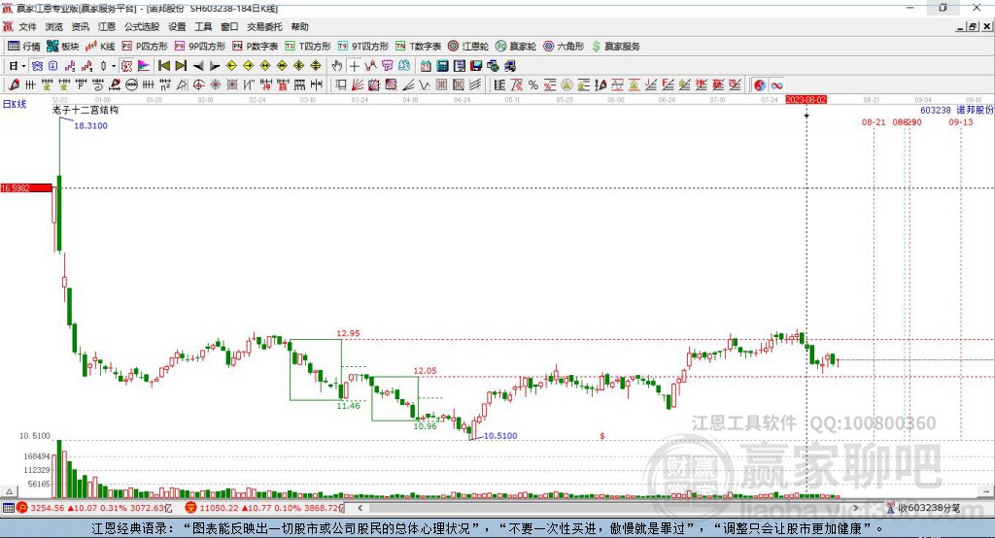Click the red 16.5982 price marker
The width and height of the screenshot is (995, 538).
26,187
